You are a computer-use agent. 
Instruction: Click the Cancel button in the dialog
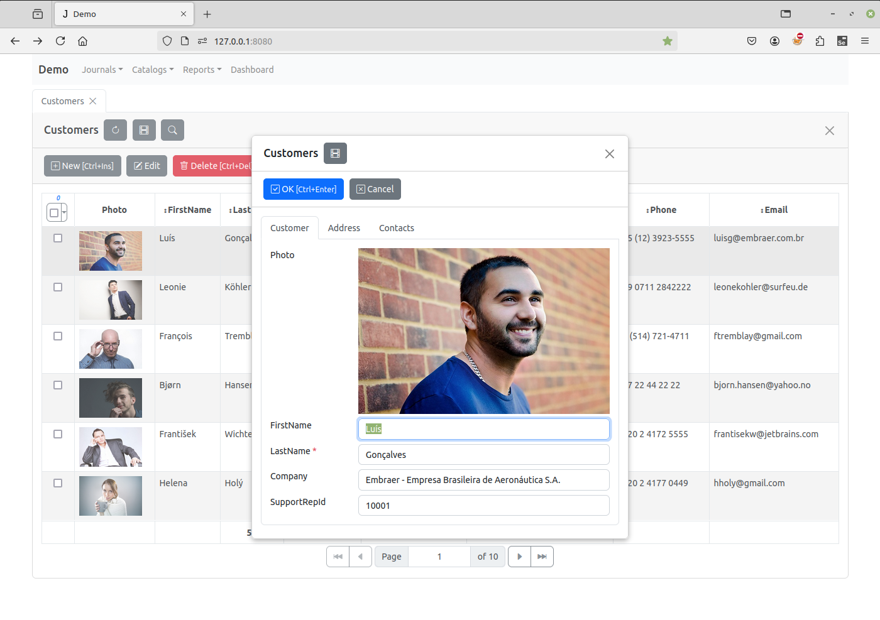[x=375, y=189]
